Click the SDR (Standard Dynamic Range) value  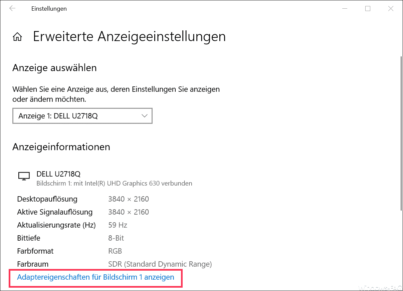[160, 264]
